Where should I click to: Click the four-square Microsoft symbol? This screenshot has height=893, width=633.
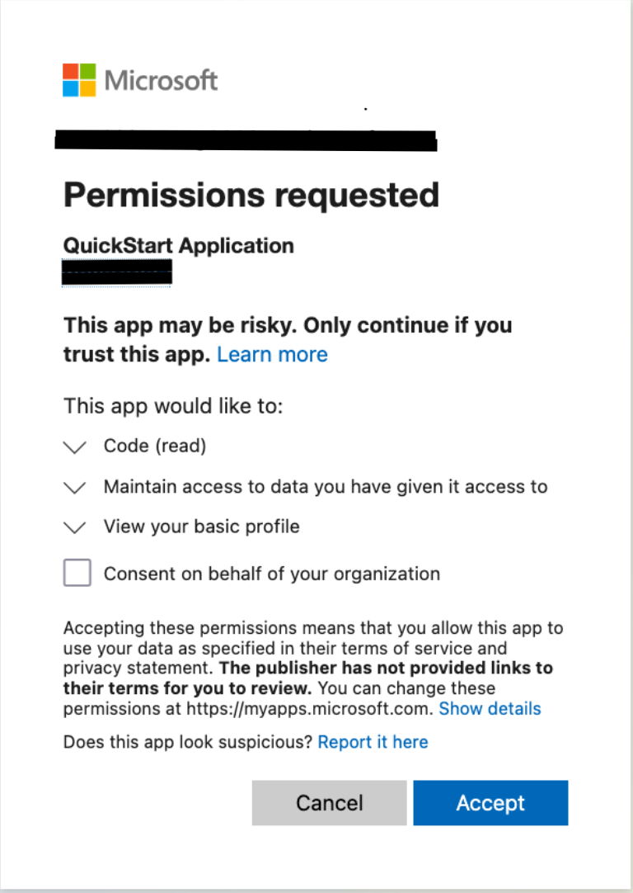click(x=78, y=78)
